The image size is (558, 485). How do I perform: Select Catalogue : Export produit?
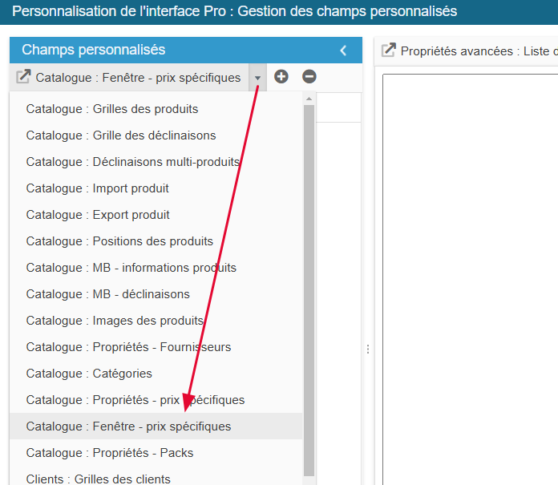(x=98, y=215)
